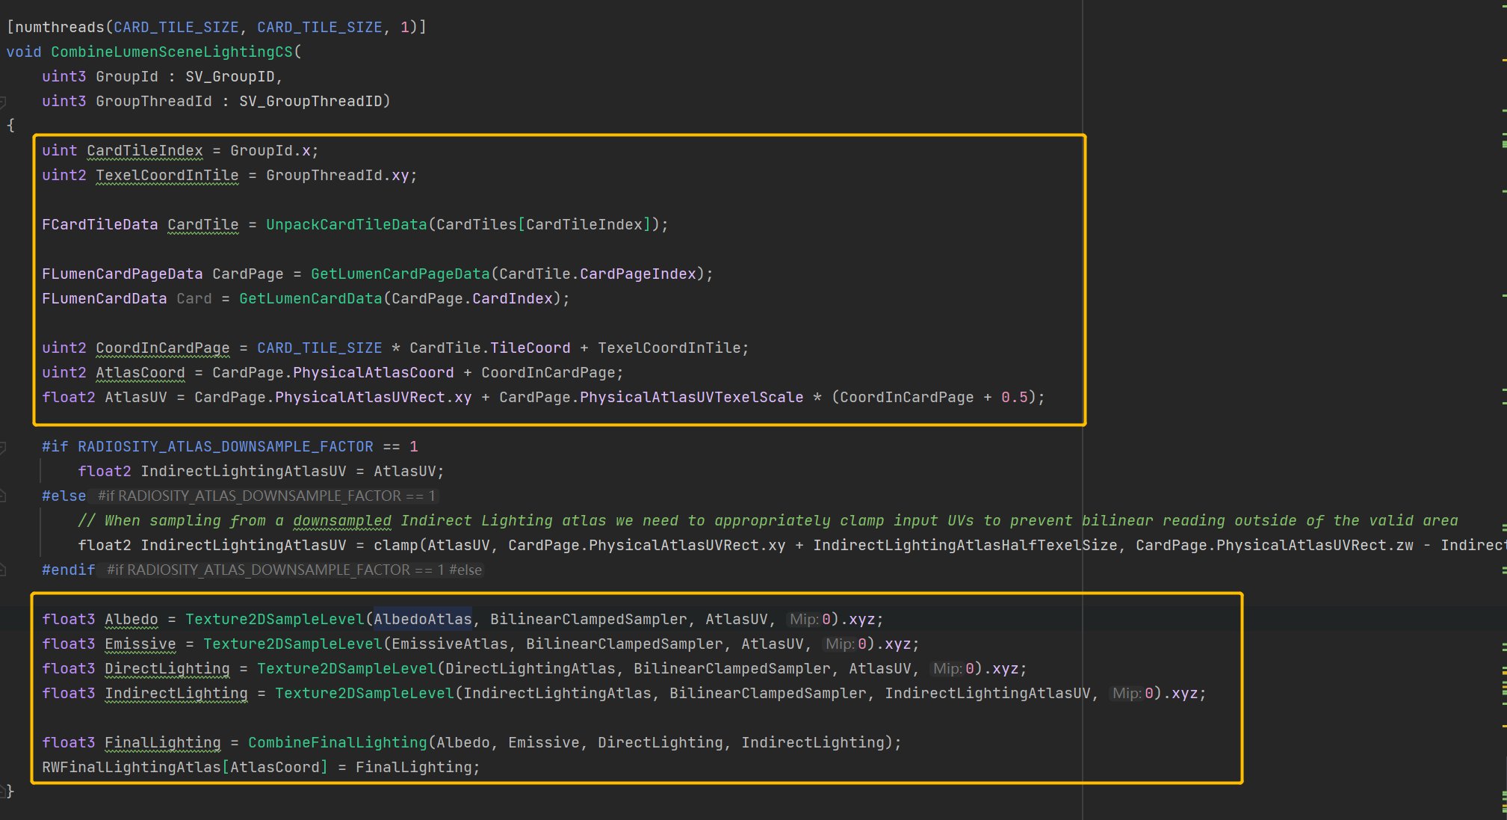Click the Mip: parameter hint on the Albedo line
1507x820 pixels.
804,620
